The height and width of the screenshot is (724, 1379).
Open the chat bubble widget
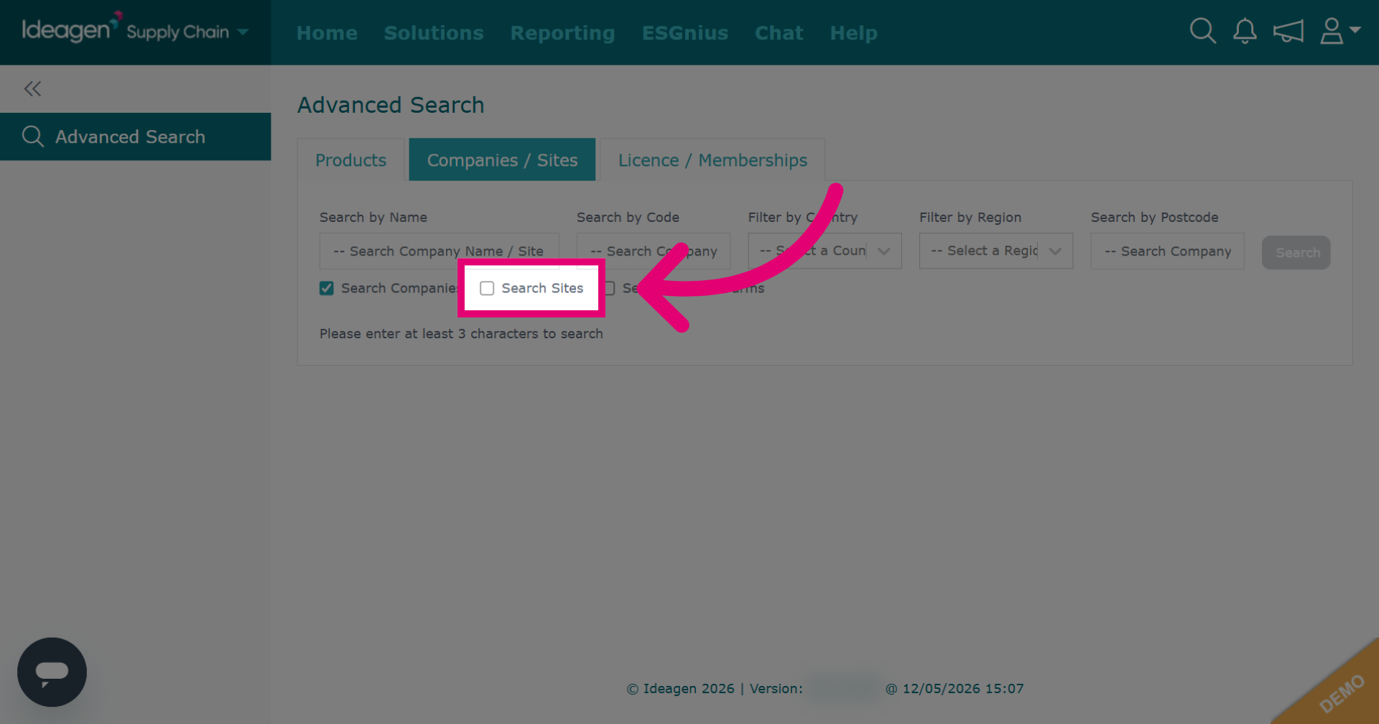pyautogui.click(x=52, y=672)
